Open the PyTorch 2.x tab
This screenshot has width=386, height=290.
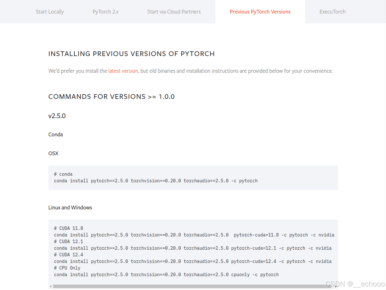coord(105,12)
